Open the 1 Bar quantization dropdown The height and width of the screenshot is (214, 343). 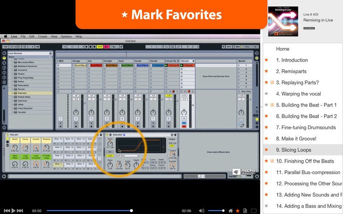[x=114, y=47]
